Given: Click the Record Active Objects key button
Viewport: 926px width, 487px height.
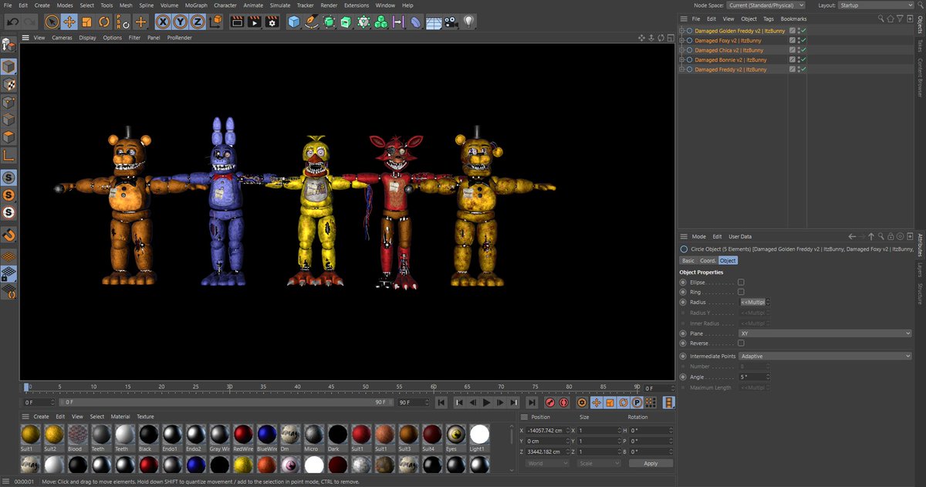Looking at the screenshot, I should [550, 402].
